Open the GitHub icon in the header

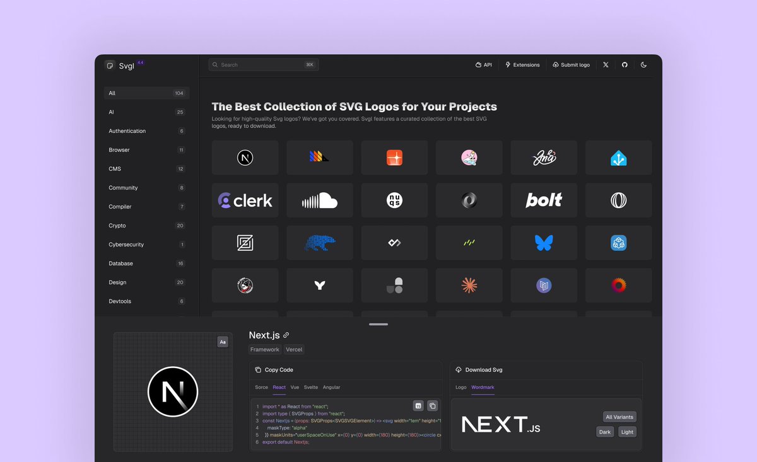click(625, 65)
